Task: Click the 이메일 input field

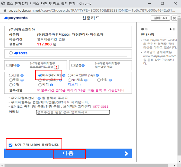Action: (73, 112)
